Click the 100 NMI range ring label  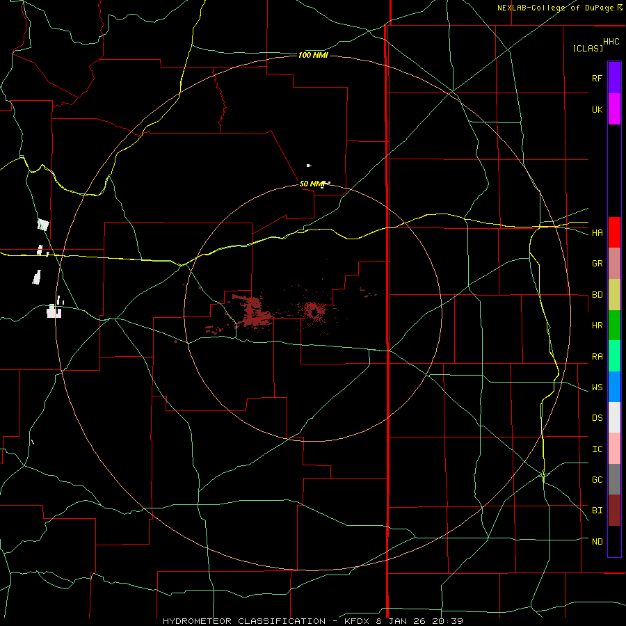(x=313, y=55)
